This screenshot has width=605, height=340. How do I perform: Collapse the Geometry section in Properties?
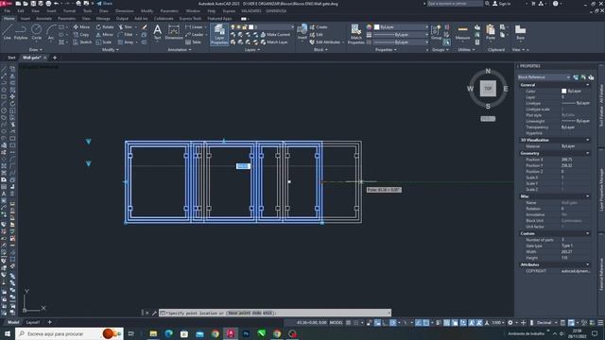(x=588, y=153)
